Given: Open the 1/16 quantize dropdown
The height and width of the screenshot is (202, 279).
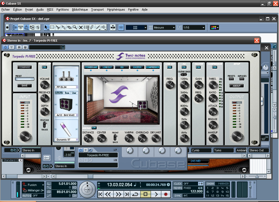Looking at the screenshot, I should point(194,27).
